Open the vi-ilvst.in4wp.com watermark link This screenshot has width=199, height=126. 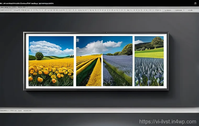pos(168,122)
